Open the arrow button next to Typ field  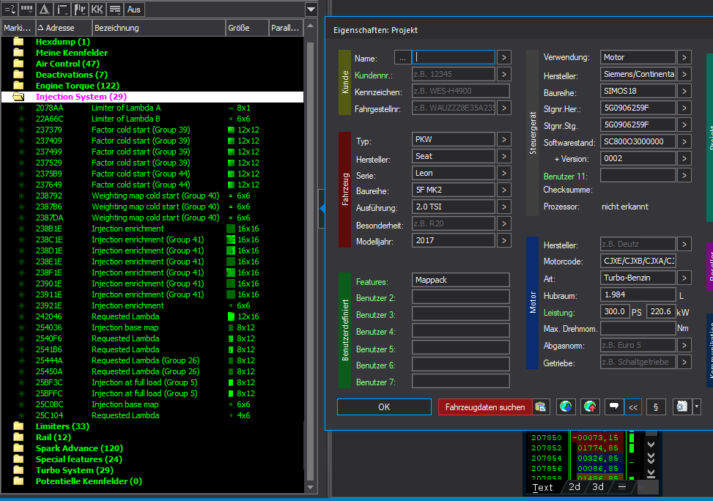click(504, 139)
